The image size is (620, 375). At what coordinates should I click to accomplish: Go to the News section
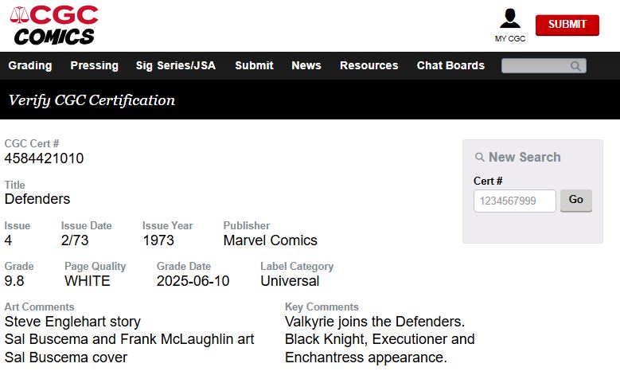point(306,65)
